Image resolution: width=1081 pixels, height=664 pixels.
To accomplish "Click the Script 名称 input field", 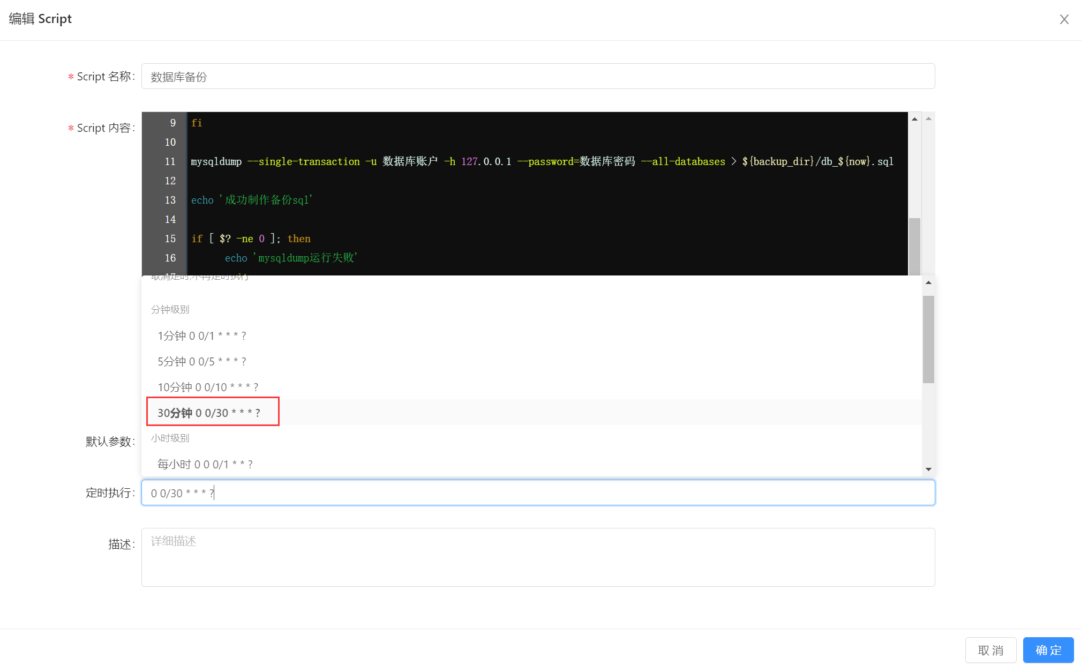I will pyautogui.click(x=537, y=77).
